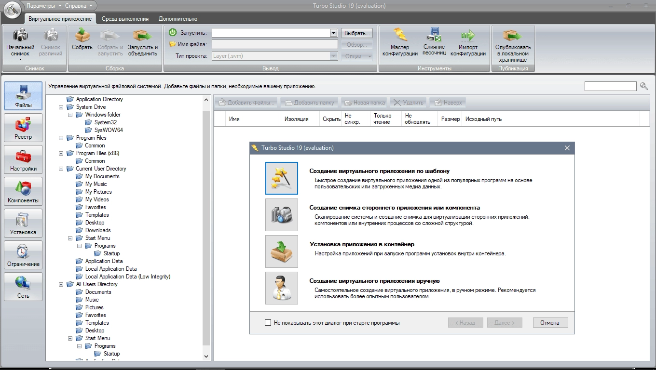This screenshot has height=370, width=656.
Task: Click the Размер column header
Action: (x=451, y=119)
